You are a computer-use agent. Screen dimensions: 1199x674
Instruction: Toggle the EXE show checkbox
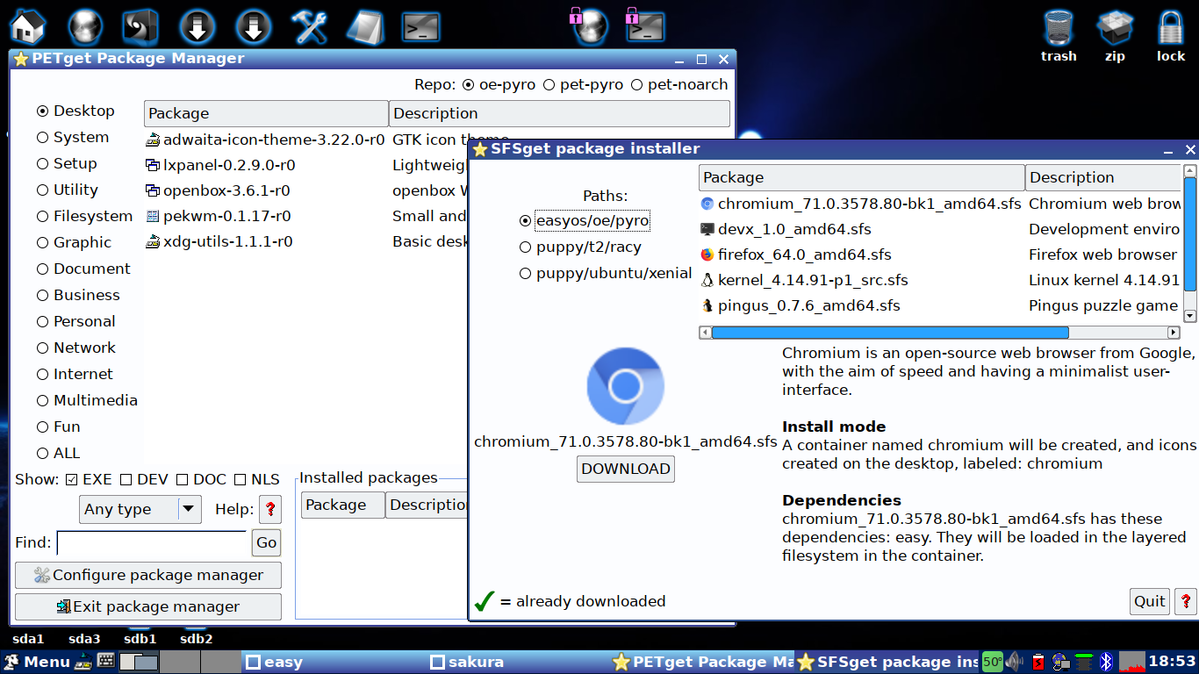[x=72, y=480]
